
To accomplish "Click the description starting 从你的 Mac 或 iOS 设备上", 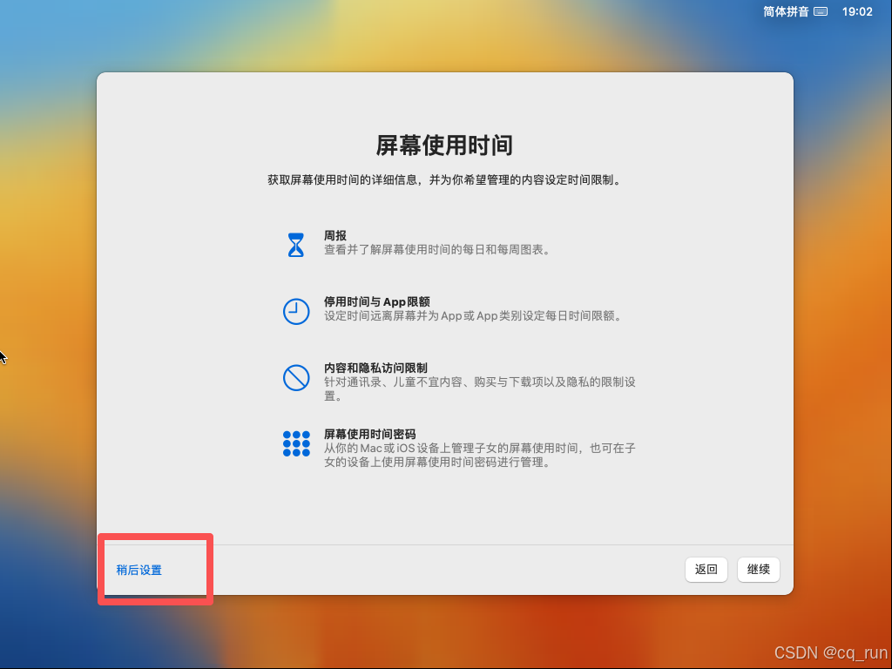I will 480,455.
